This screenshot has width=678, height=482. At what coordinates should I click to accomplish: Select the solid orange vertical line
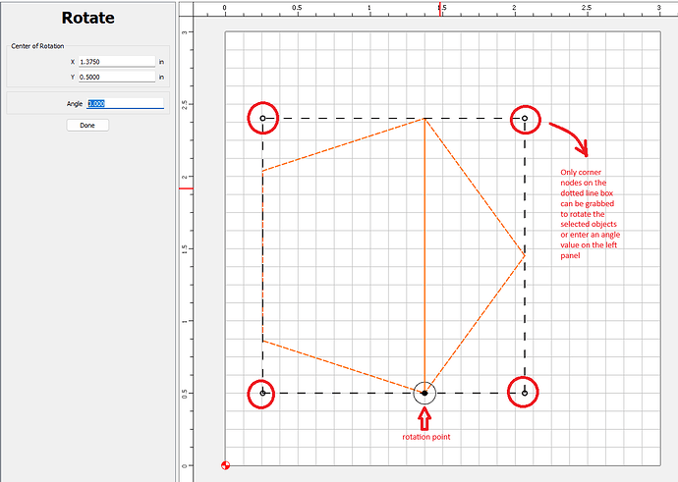(424, 255)
